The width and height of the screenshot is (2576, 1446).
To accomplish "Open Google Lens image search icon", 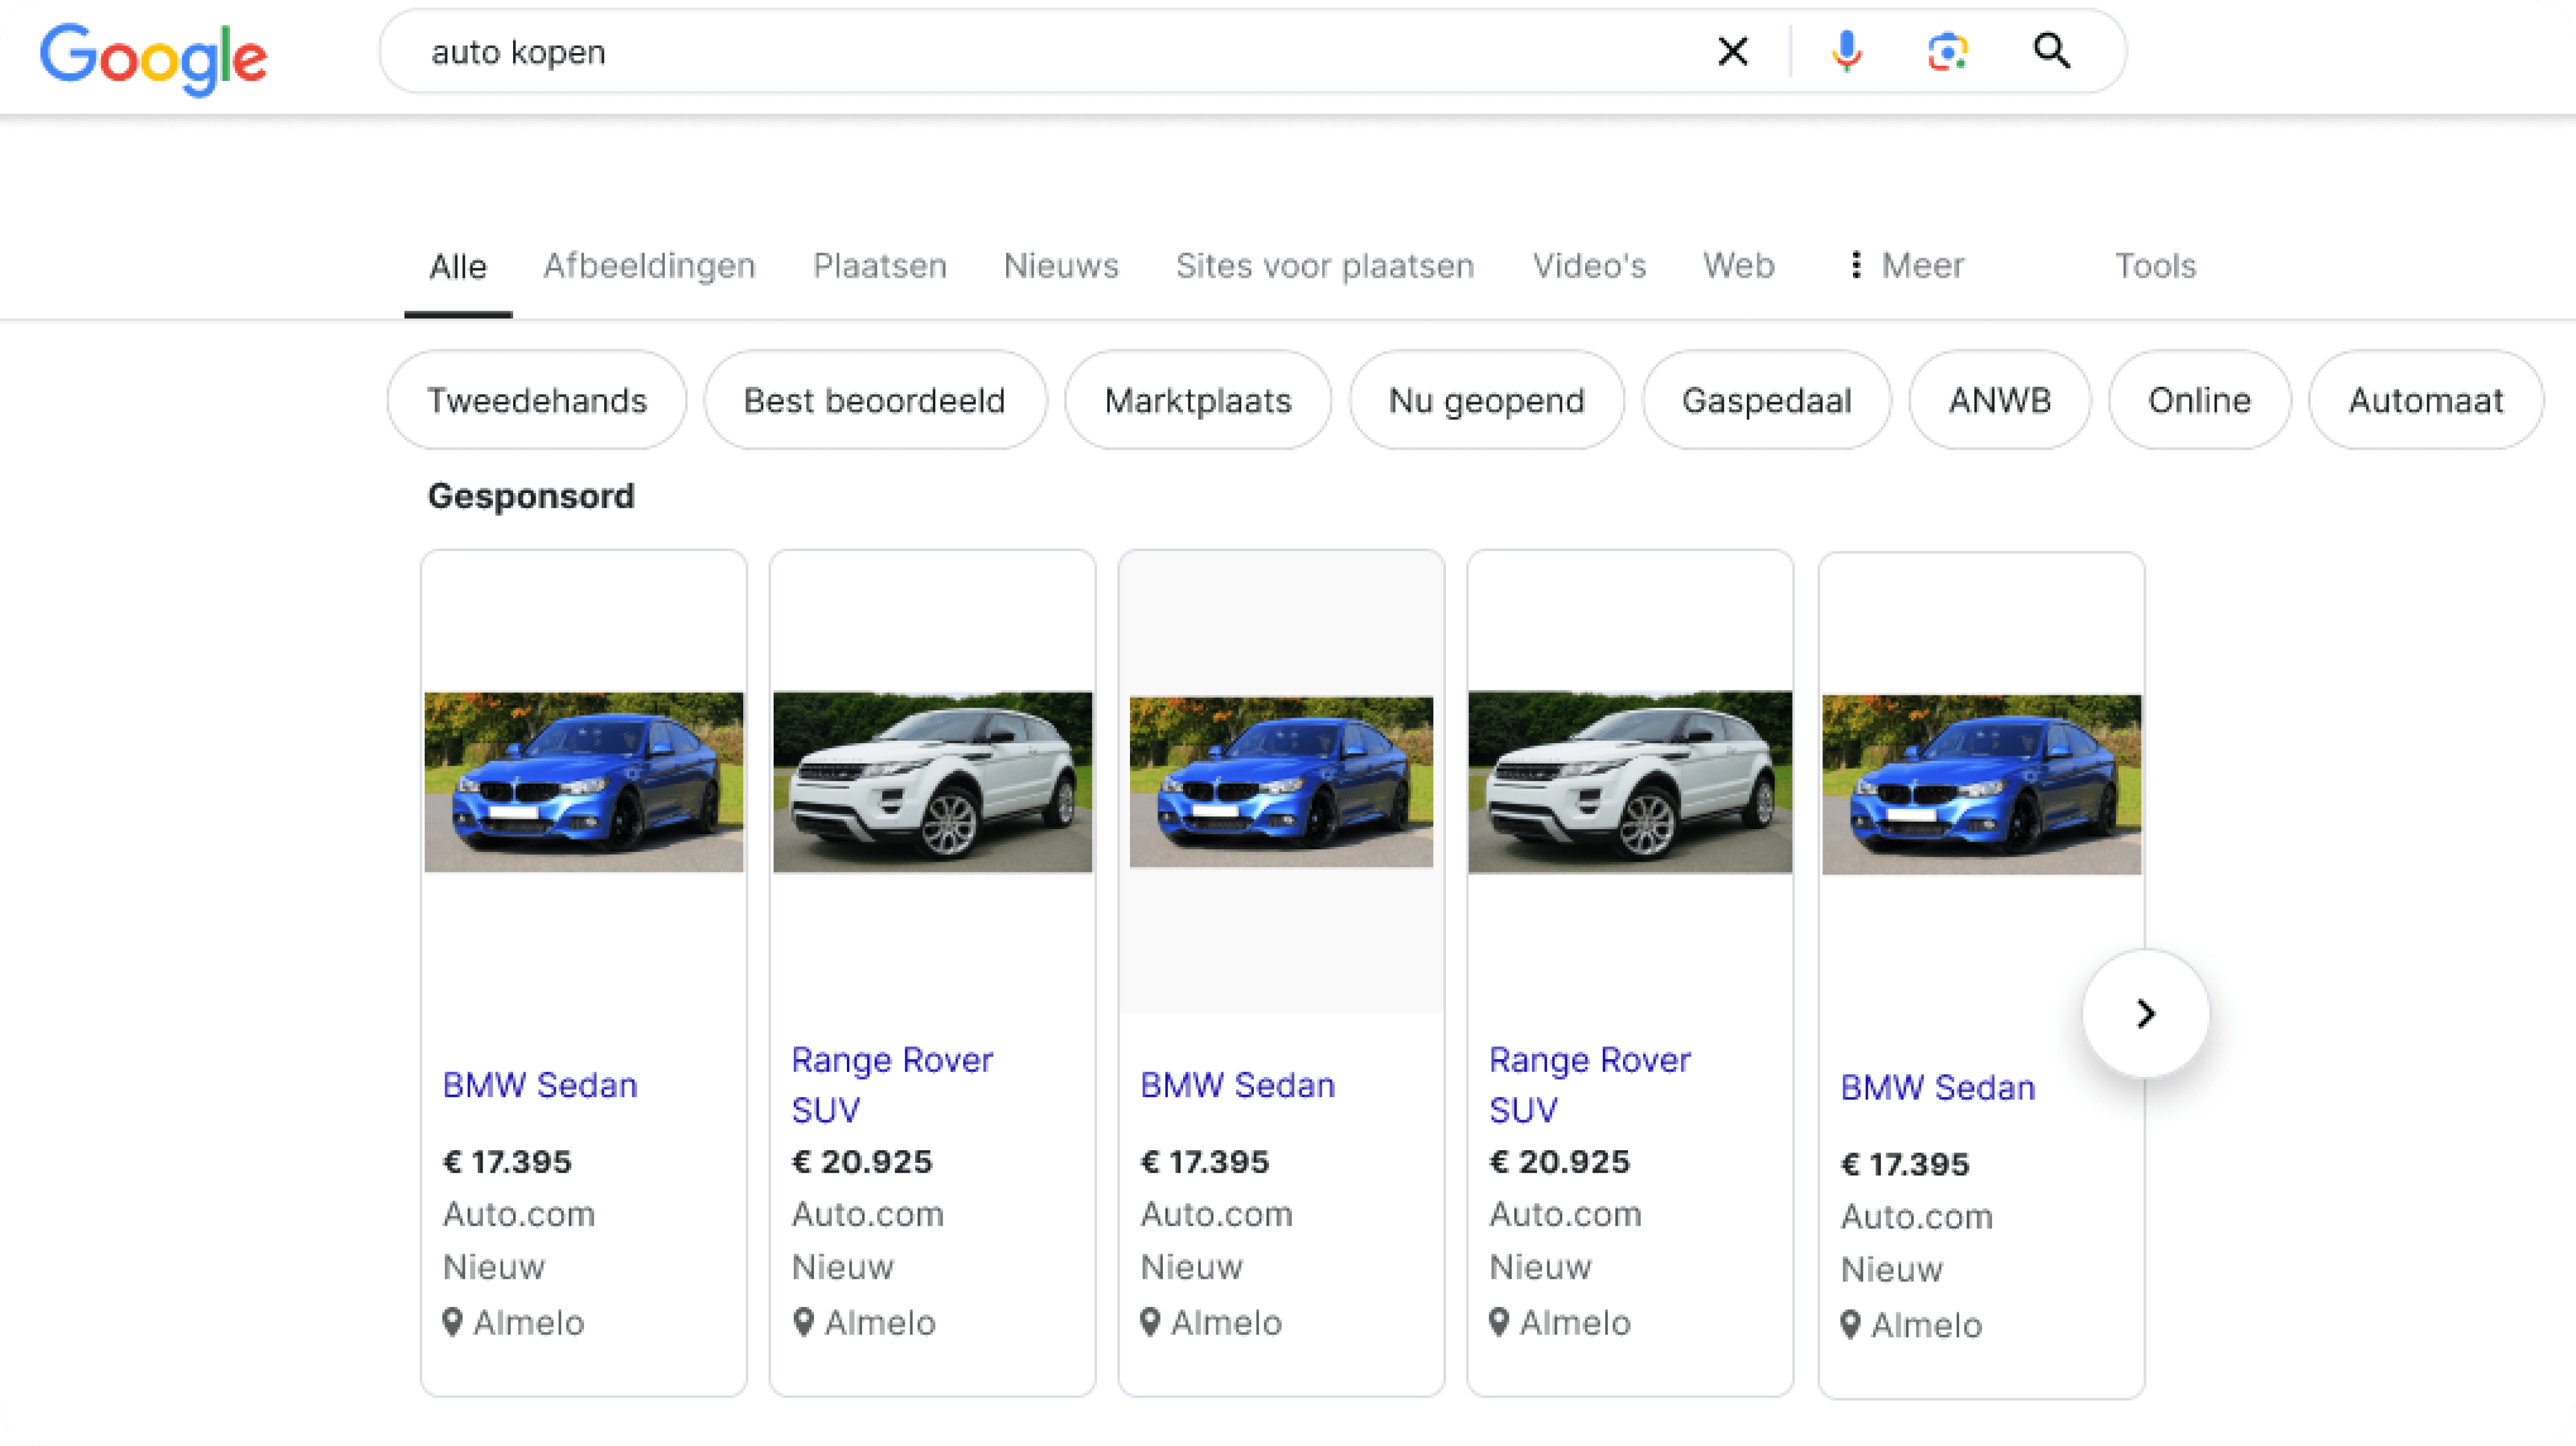I will tap(1948, 51).
